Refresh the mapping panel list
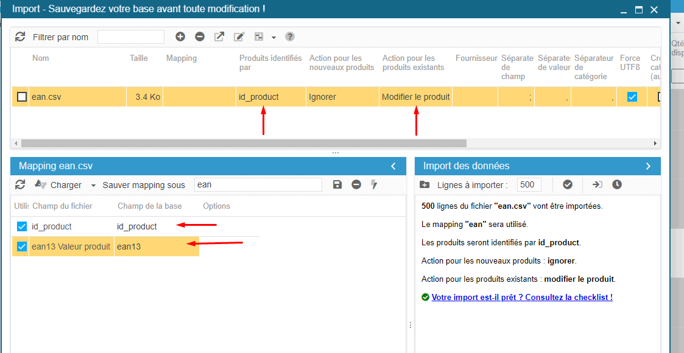 tap(20, 184)
